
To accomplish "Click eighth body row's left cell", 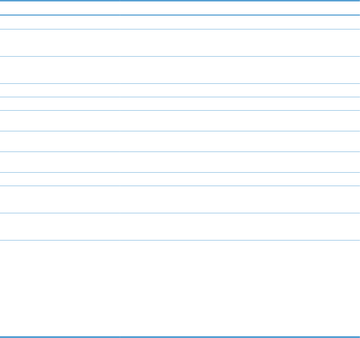I will (60, 162).
